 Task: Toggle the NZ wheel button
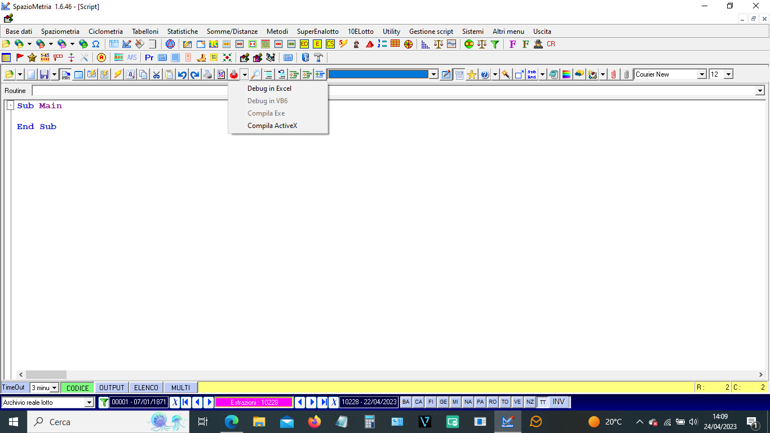(x=530, y=402)
